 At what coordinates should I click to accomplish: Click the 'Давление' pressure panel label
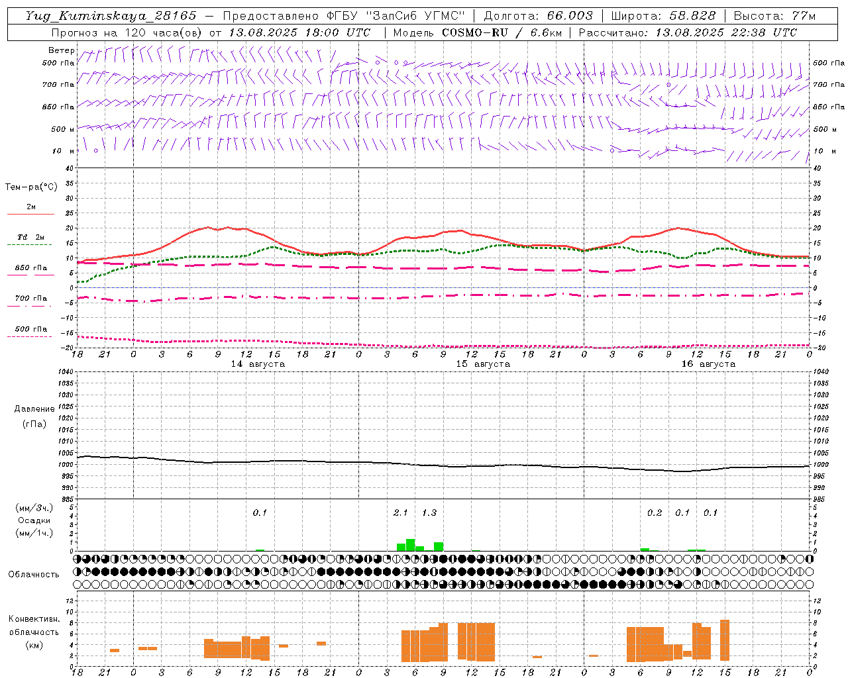[34, 409]
